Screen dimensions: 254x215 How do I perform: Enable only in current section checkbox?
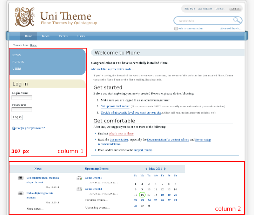tap(176, 29)
